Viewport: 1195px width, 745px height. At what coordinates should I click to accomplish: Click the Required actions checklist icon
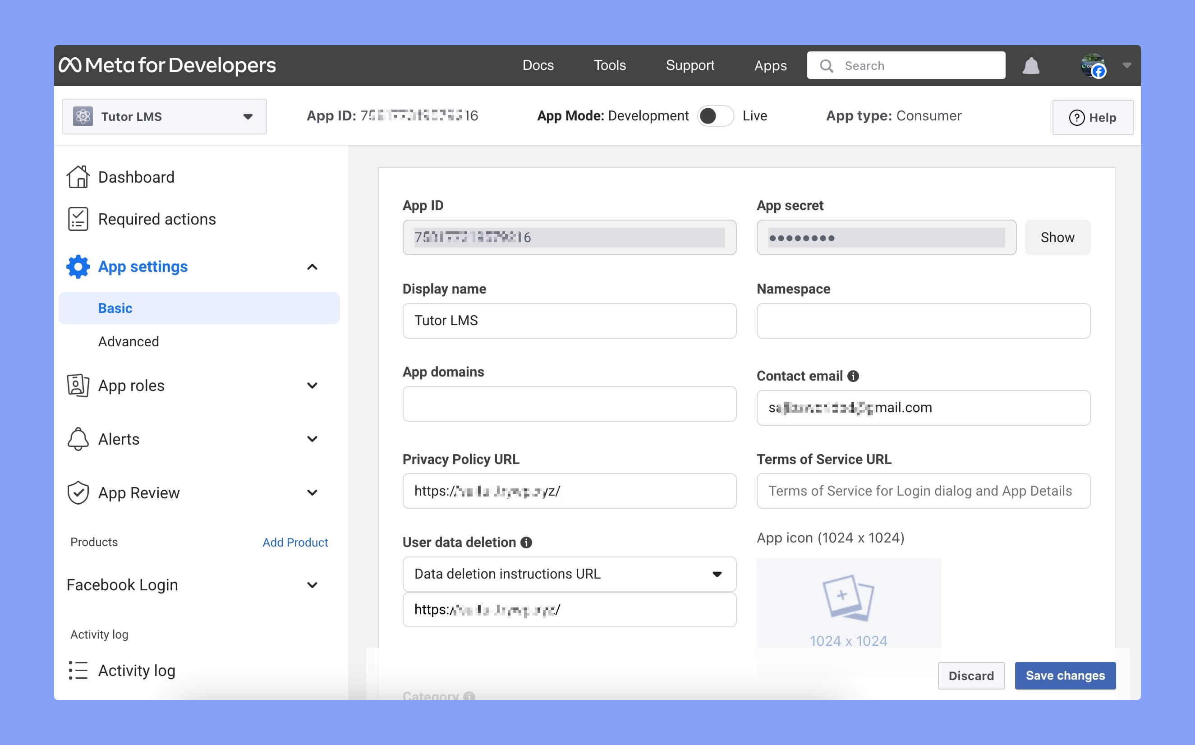pos(78,219)
